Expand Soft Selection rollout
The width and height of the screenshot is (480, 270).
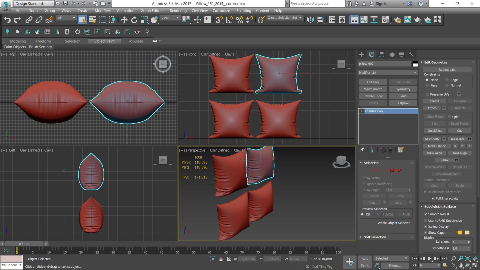point(374,237)
